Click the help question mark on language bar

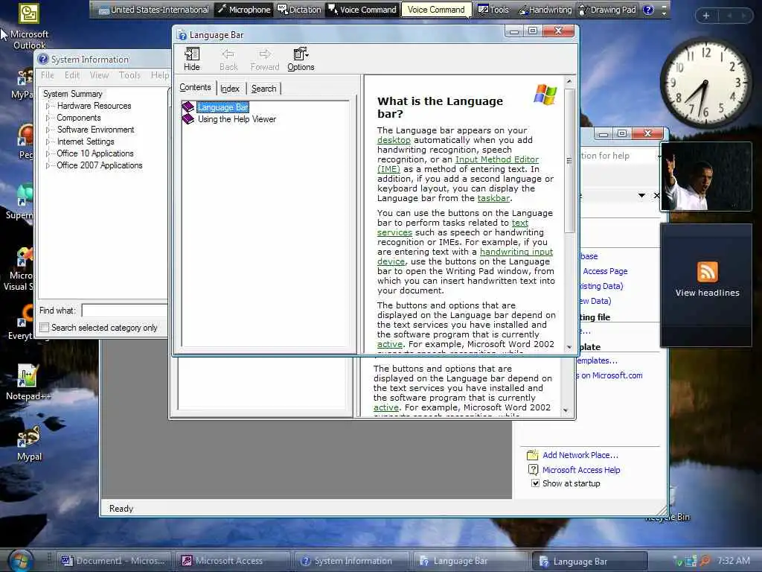(648, 10)
